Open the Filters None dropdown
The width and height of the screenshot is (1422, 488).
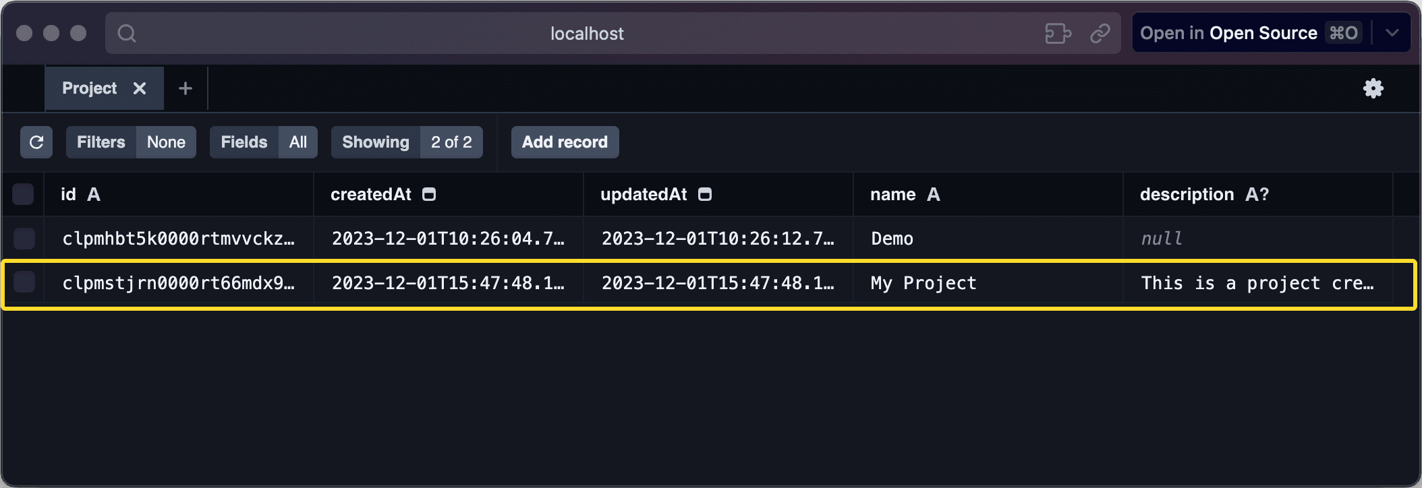coord(131,142)
